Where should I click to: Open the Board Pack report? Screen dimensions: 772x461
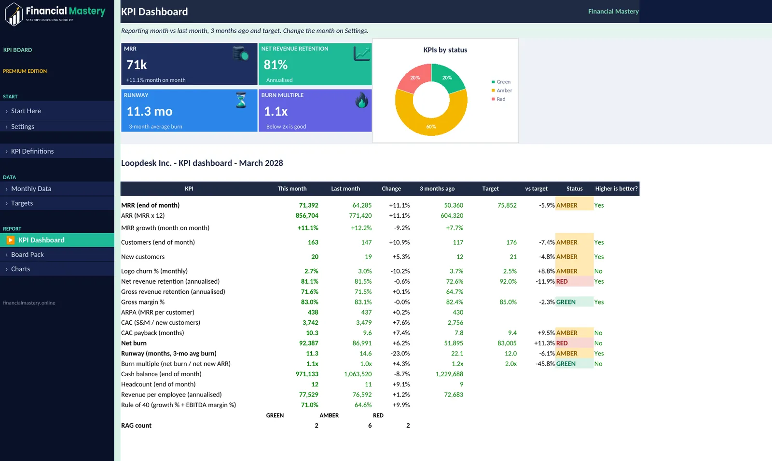tap(57, 254)
